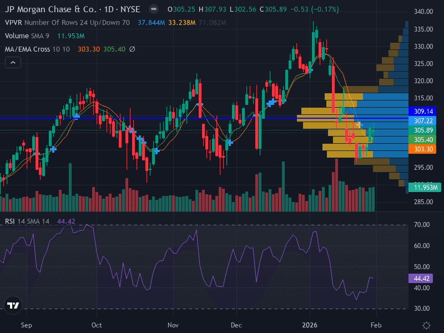This screenshot has height=333, width=444.
Task: Click the empty-set symbol after MA/EMA Cross values
Action: point(132,49)
